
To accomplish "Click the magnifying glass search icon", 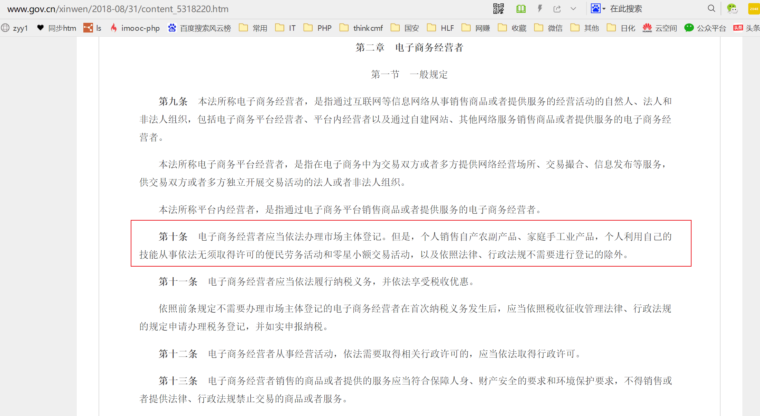I will pyautogui.click(x=711, y=9).
